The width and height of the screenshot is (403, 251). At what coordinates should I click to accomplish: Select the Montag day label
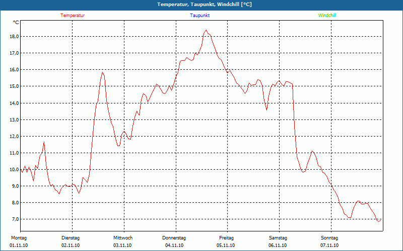pyautogui.click(x=19, y=238)
